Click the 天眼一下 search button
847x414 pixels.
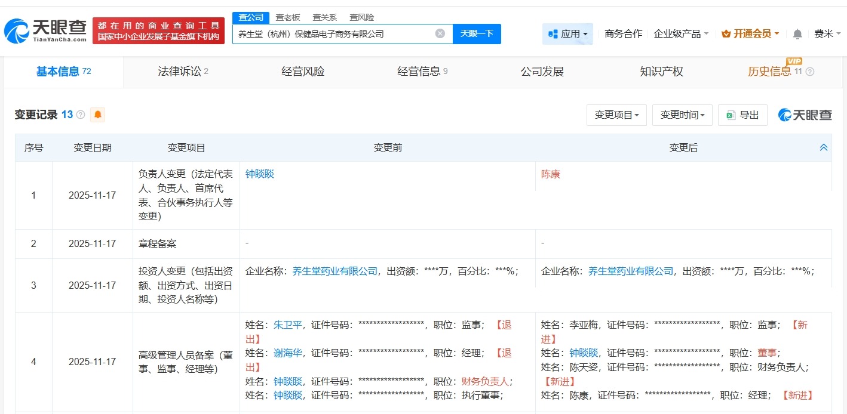click(x=477, y=33)
